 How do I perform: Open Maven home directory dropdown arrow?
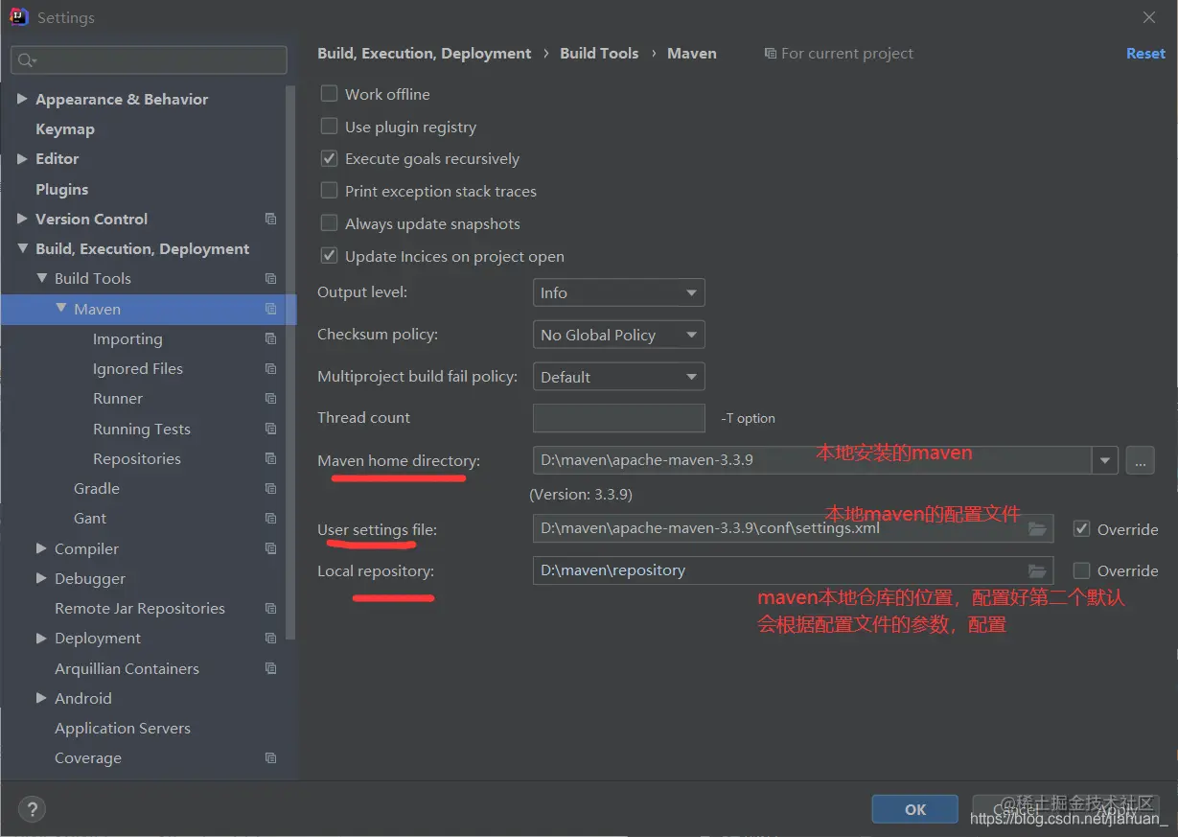[1105, 460]
